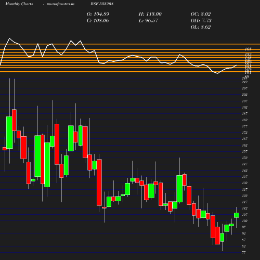Click price axis label 92
Screen dimensions: 260x260
[x=244, y=233]
